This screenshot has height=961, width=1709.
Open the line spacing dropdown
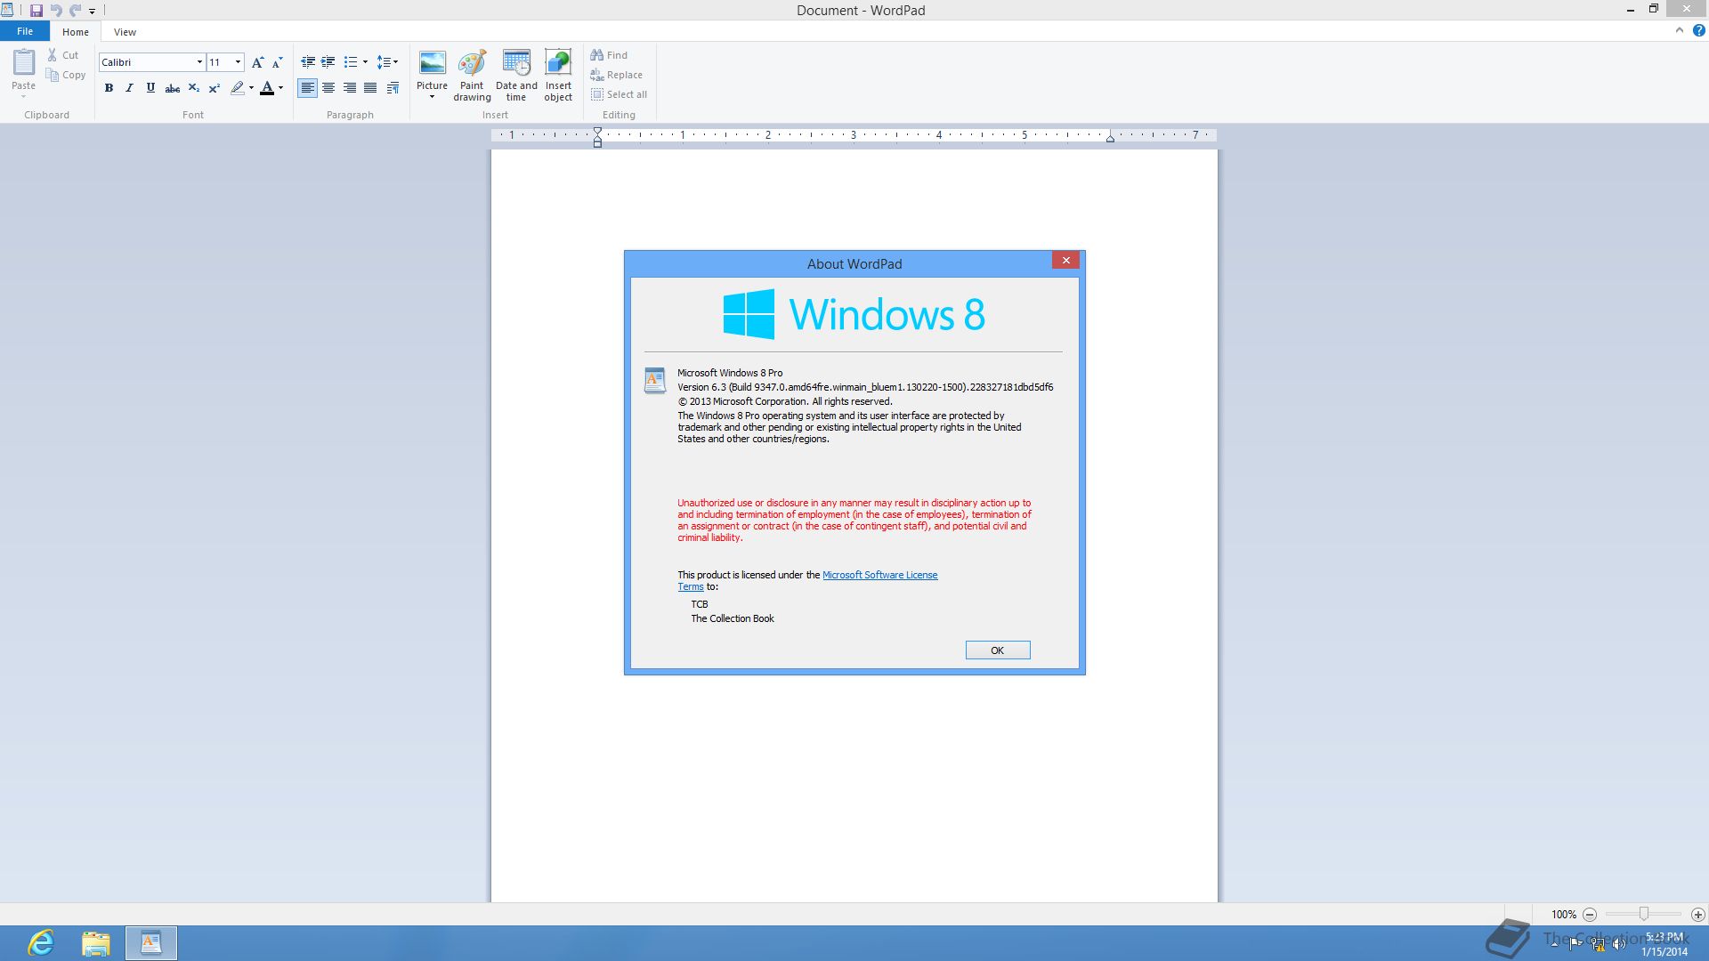(x=387, y=62)
